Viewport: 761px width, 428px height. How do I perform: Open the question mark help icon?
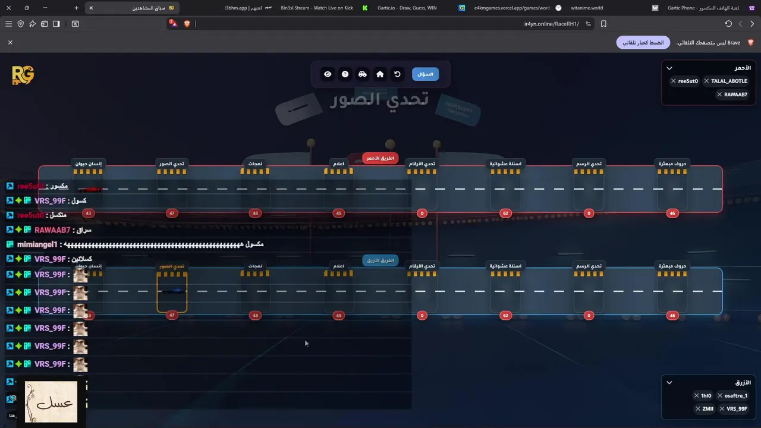pyautogui.click(x=345, y=74)
